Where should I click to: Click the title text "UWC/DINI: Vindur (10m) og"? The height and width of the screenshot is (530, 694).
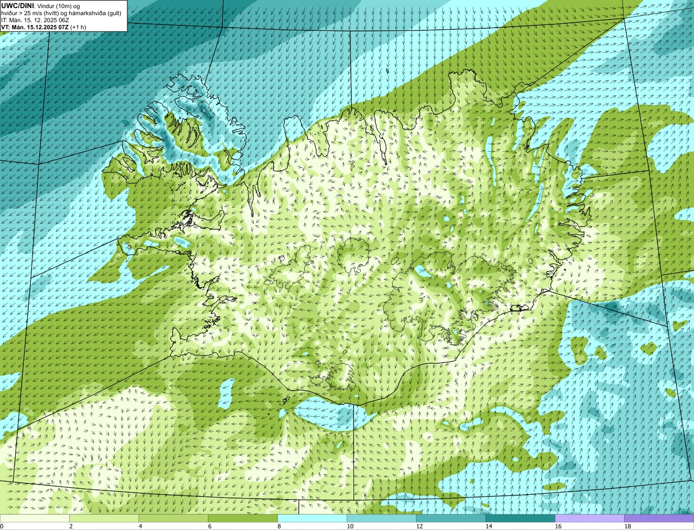pos(40,5)
